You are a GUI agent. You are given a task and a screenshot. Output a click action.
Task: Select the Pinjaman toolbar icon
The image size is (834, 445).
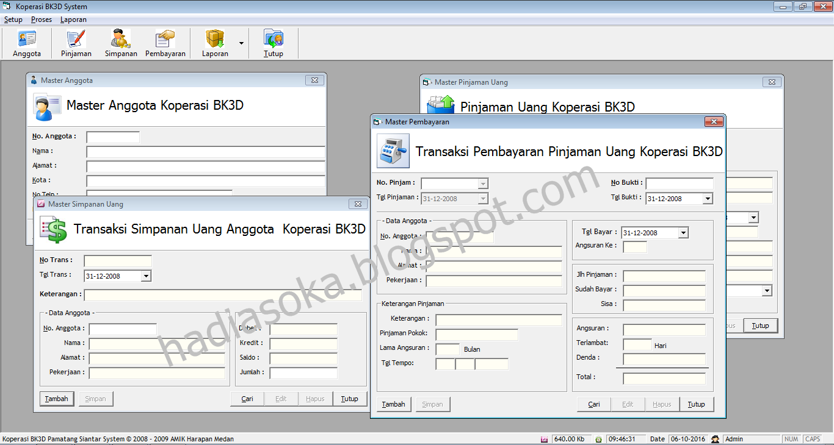(75, 43)
